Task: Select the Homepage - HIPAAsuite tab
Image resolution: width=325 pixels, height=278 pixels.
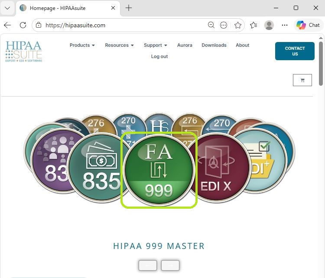Action: 68,8
